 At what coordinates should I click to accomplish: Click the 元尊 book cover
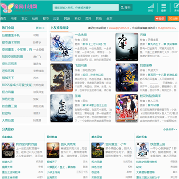pyautogui.click(x=127, y=47)
